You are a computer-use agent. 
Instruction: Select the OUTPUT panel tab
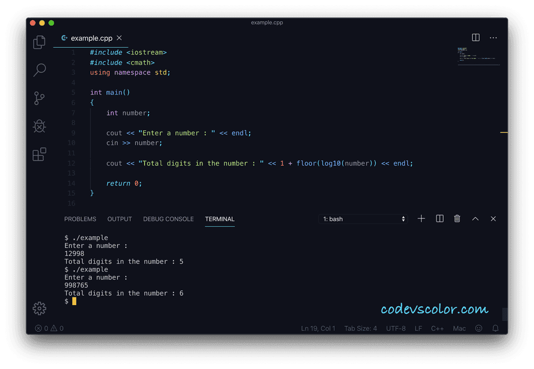[x=120, y=219]
